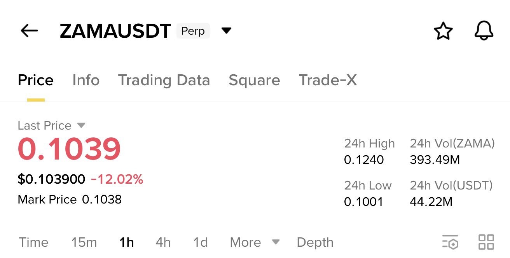This screenshot has height=258, width=510.
Task: Go to the Square tab
Action: pos(254,80)
